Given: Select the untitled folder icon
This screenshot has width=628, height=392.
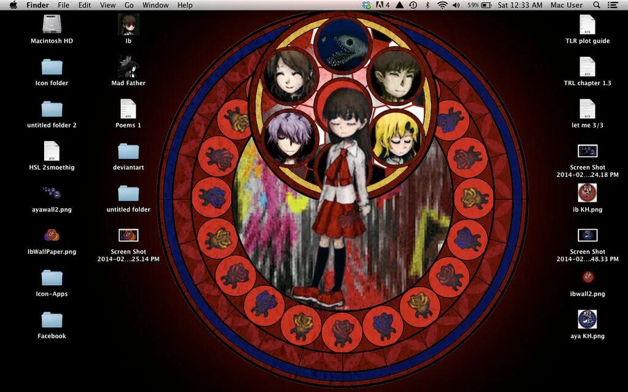Looking at the screenshot, I should point(129,193).
